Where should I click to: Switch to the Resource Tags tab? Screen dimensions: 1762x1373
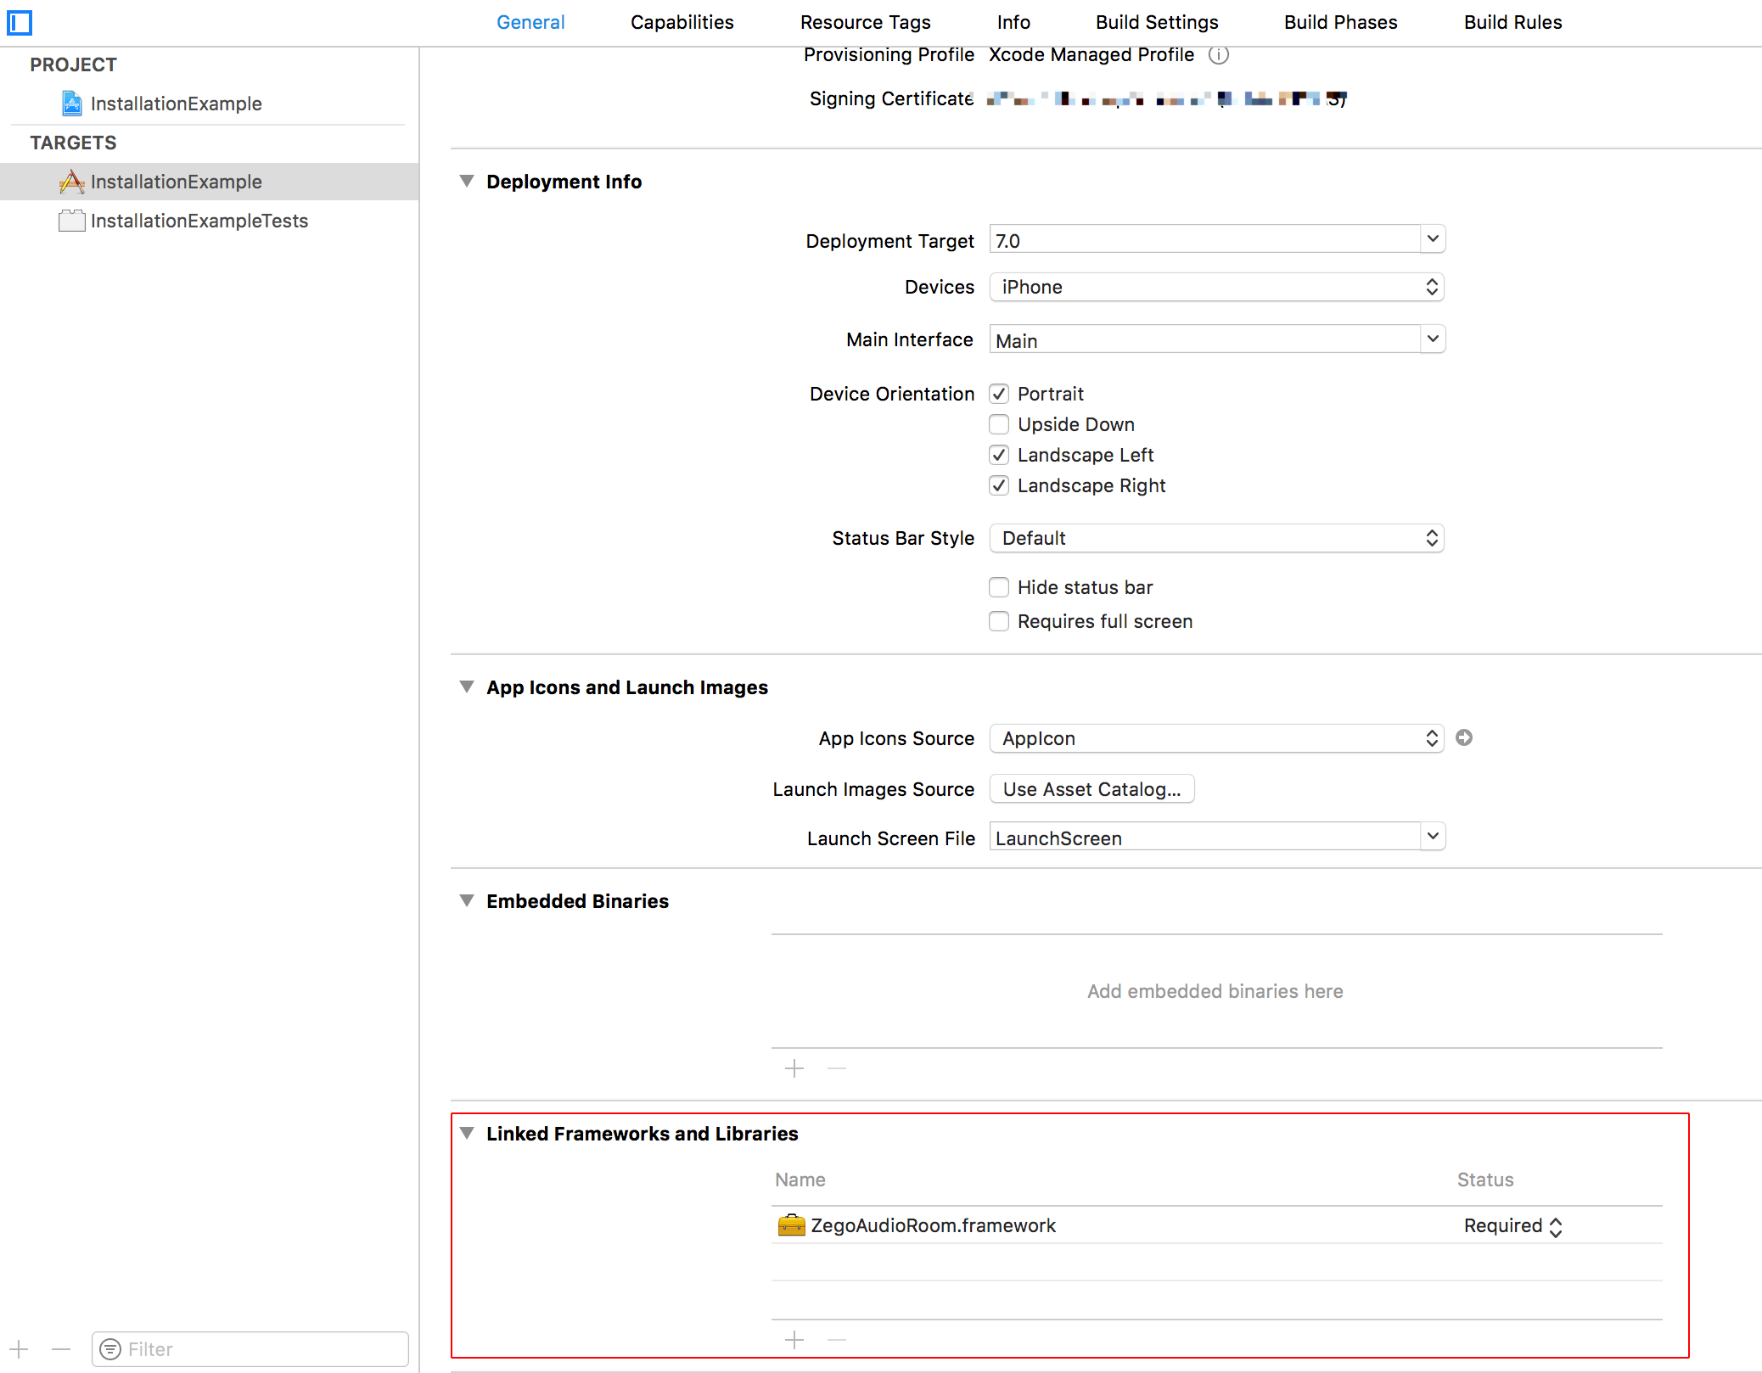click(865, 22)
